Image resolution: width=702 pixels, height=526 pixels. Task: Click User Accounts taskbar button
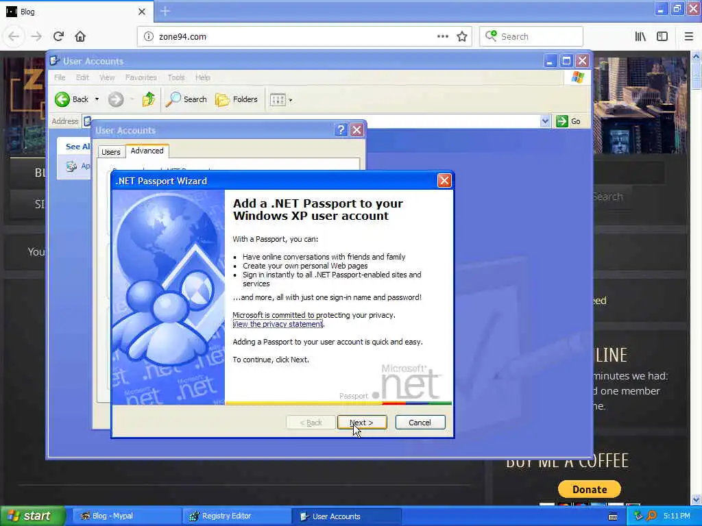[x=346, y=516]
